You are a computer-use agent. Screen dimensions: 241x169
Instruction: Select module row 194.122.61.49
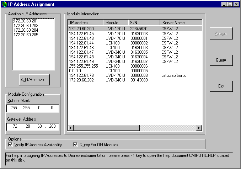click(x=135, y=61)
